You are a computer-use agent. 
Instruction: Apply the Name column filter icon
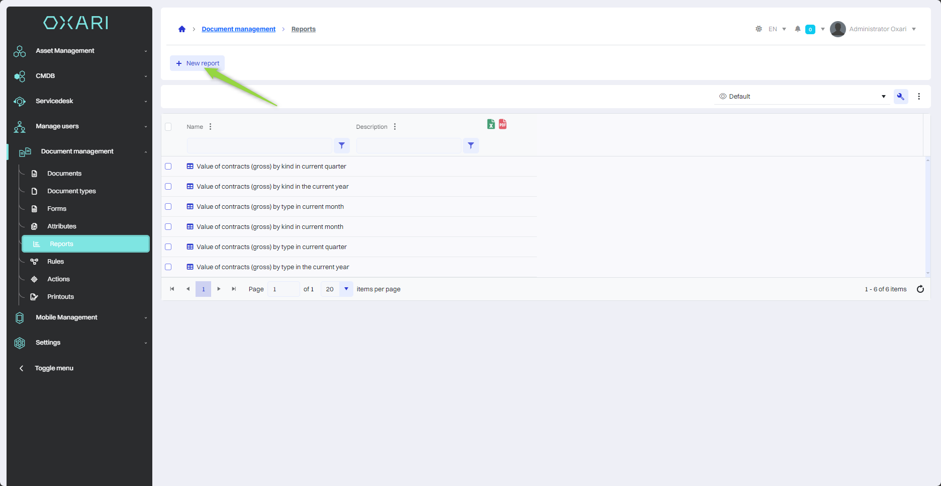[342, 146]
